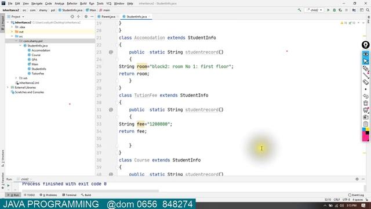The image size is (371, 209).
Task: Hide the Project panel with minus icon
Action: (92, 17)
